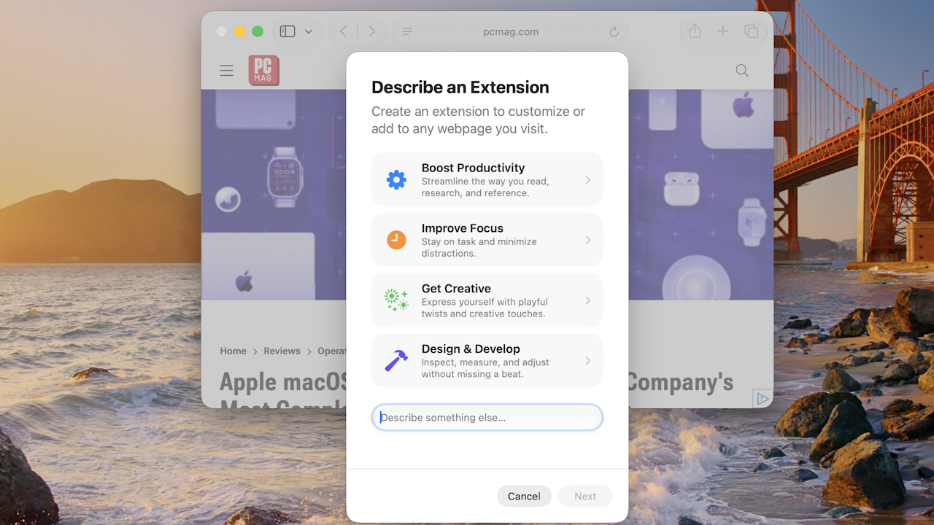Image resolution: width=934 pixels, height=525 pixels.
Task: Click the blue gear Boost Productivity icon
Action: [x=396, y=179]
